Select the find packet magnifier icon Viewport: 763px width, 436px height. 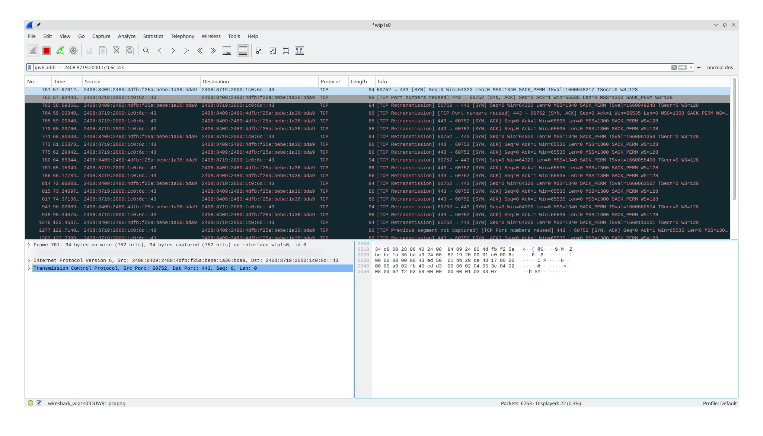(x=146, y=51)
